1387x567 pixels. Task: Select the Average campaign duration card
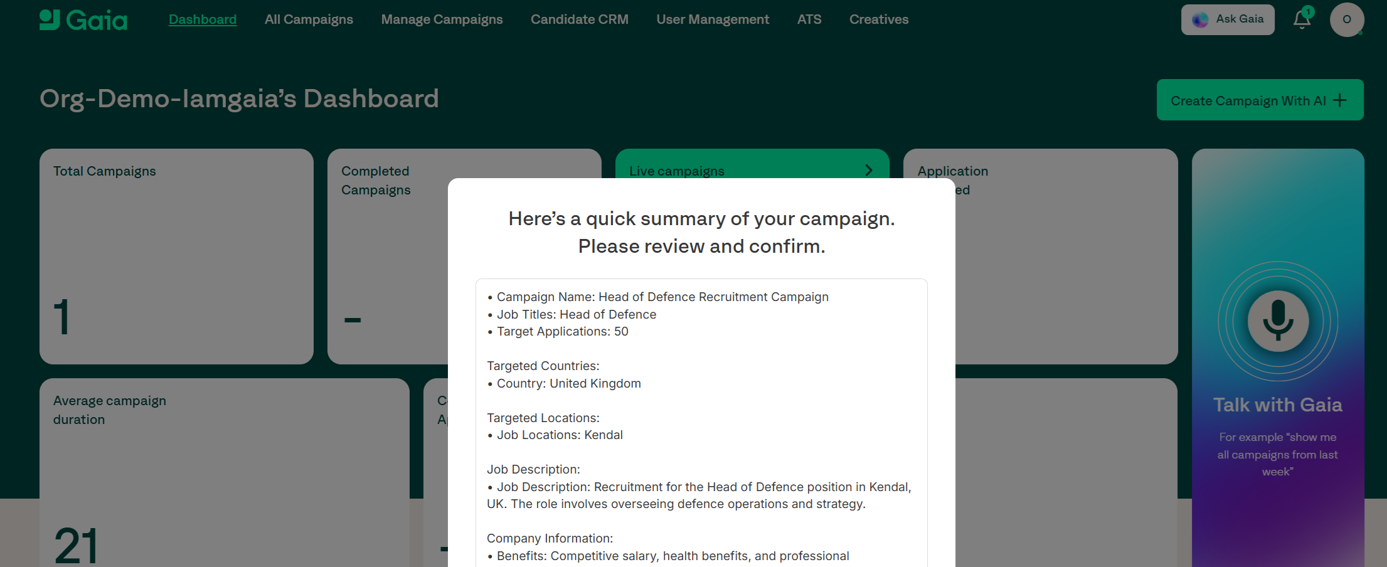[x=224, y=472]
